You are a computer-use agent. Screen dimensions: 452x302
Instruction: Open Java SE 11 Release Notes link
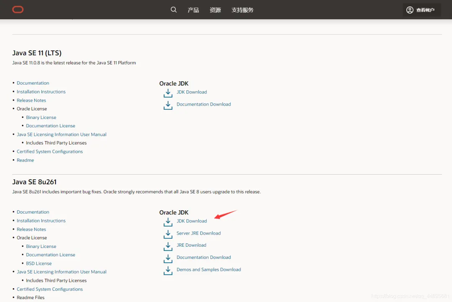click(31, 101)
